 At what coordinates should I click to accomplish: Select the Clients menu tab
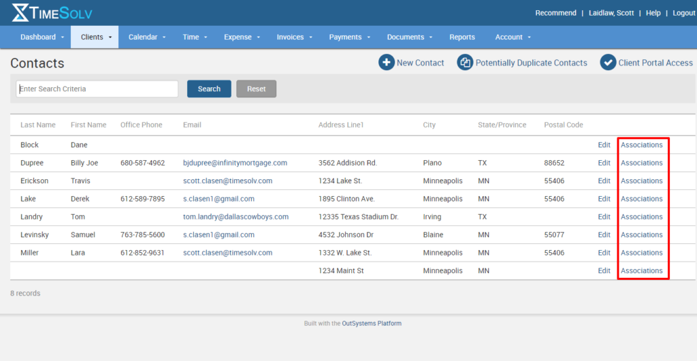pyautogui.click(x=95, y=37)
